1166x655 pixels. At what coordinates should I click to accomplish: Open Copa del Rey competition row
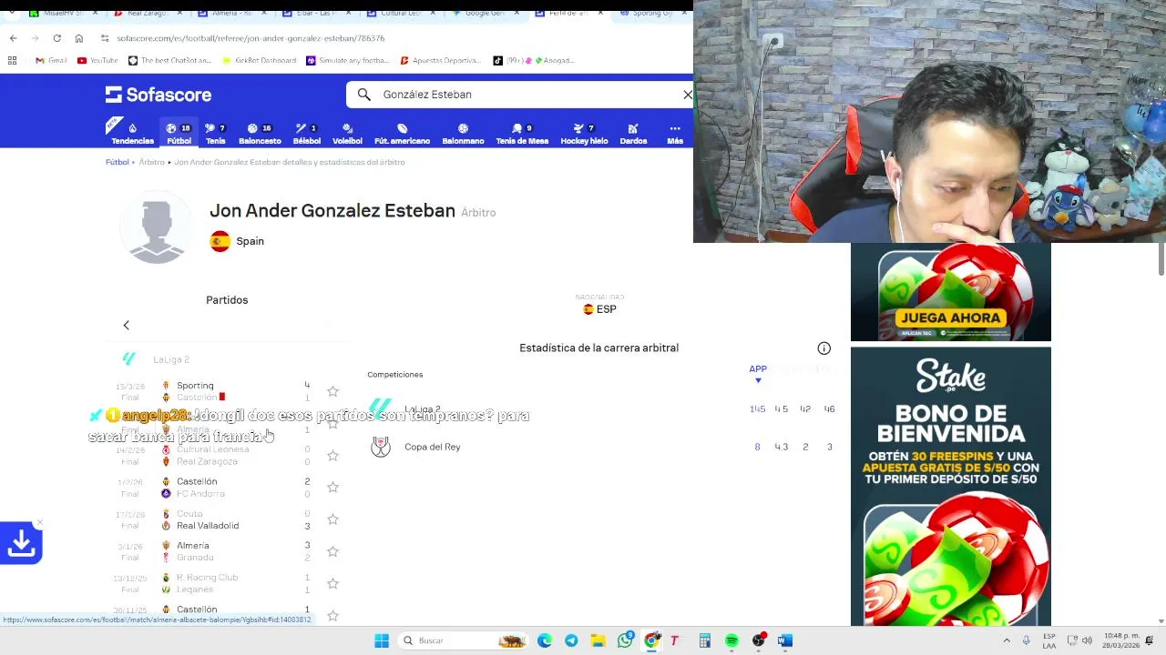pos(601,447)
